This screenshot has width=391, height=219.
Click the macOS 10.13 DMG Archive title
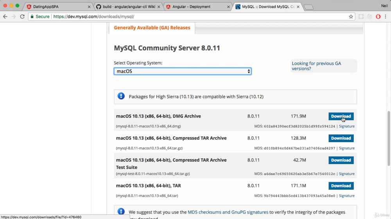[158, 116]
